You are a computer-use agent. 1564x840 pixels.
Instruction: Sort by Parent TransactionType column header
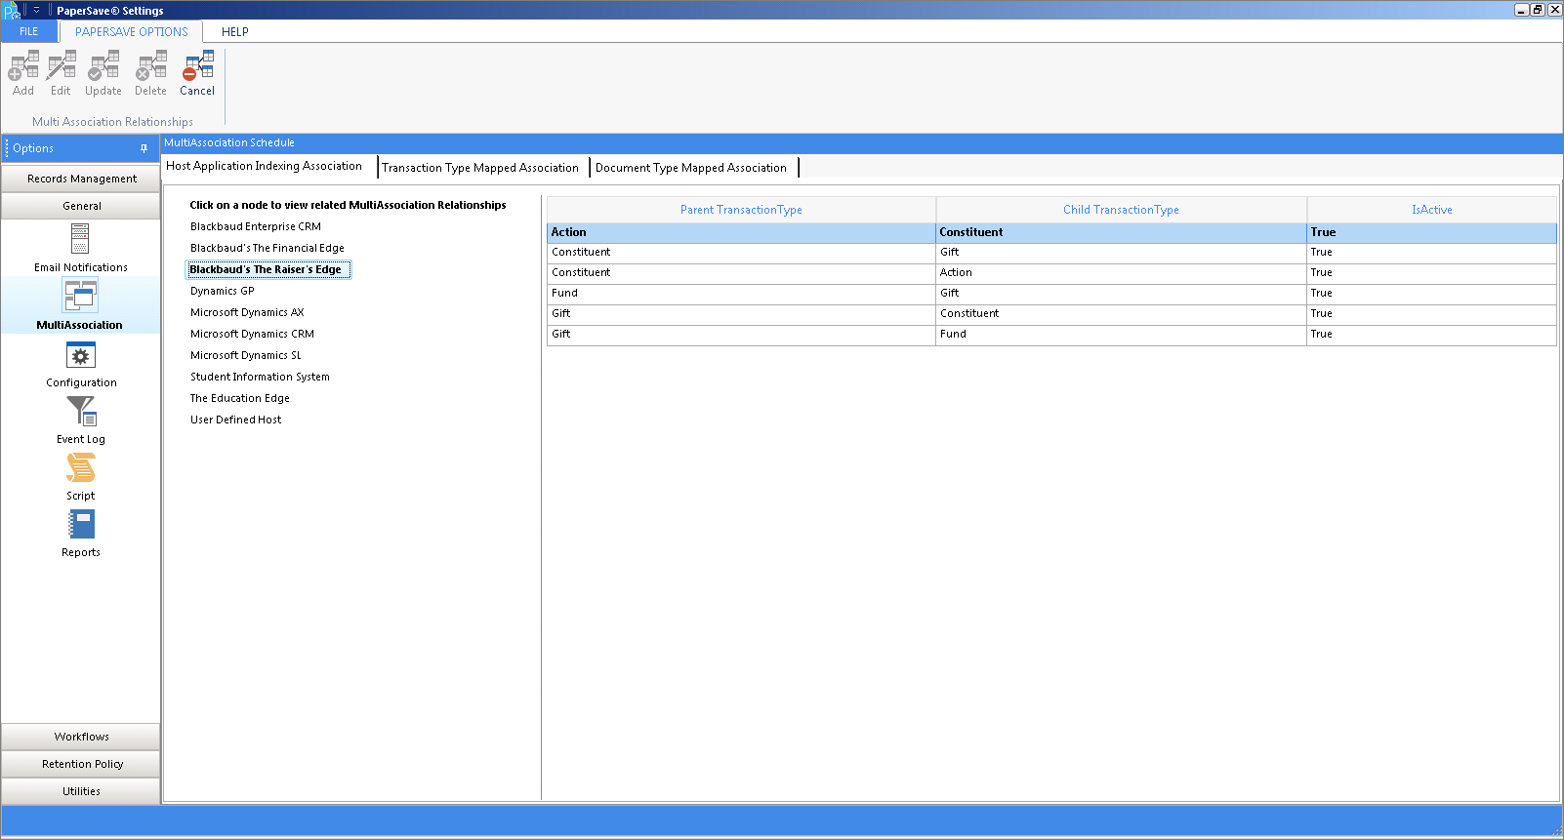coord(741,210)
